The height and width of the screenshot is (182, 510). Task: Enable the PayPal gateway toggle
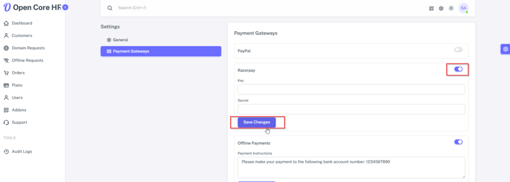458,50
